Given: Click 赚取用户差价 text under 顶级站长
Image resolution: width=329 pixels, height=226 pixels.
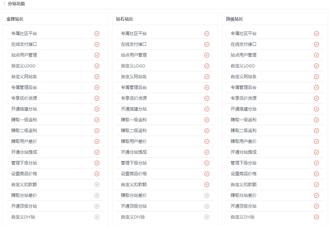Looking at the screenshot, I should 244,141.
